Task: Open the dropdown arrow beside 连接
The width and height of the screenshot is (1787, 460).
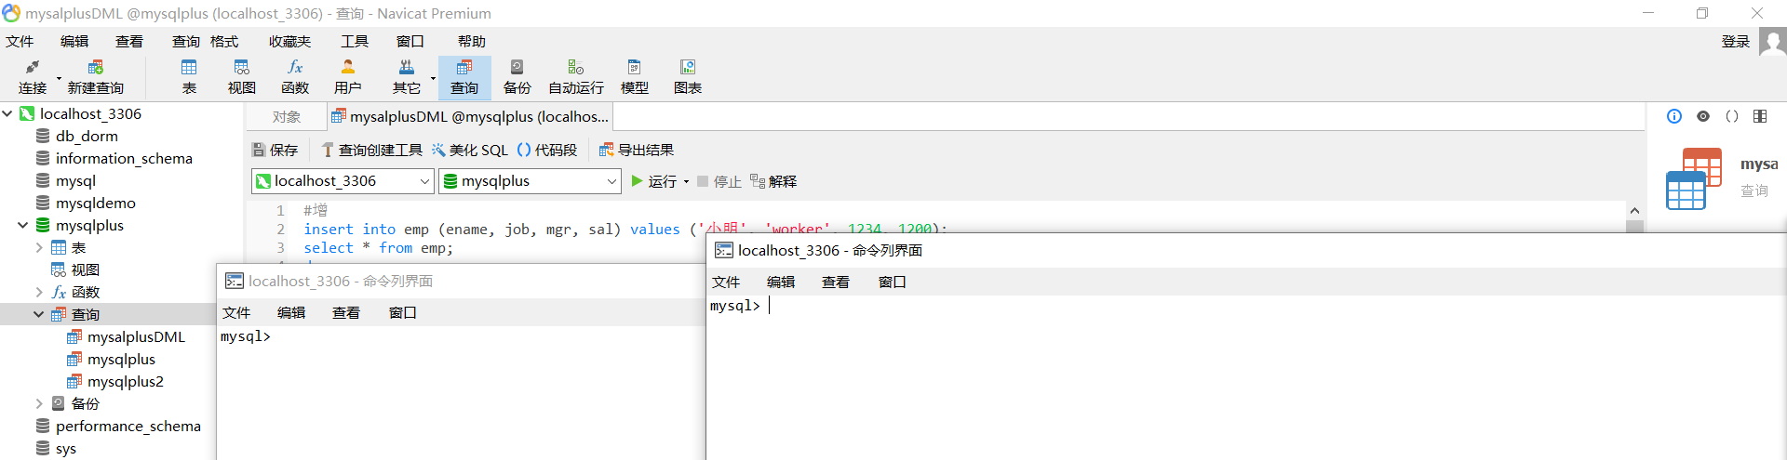Action: pos(59,78)
